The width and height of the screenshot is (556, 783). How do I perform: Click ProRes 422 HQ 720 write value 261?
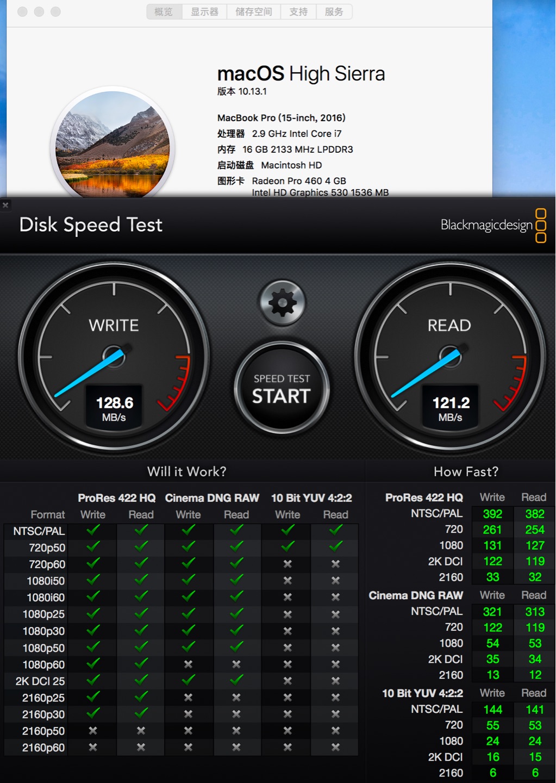[x=492, y=530]
